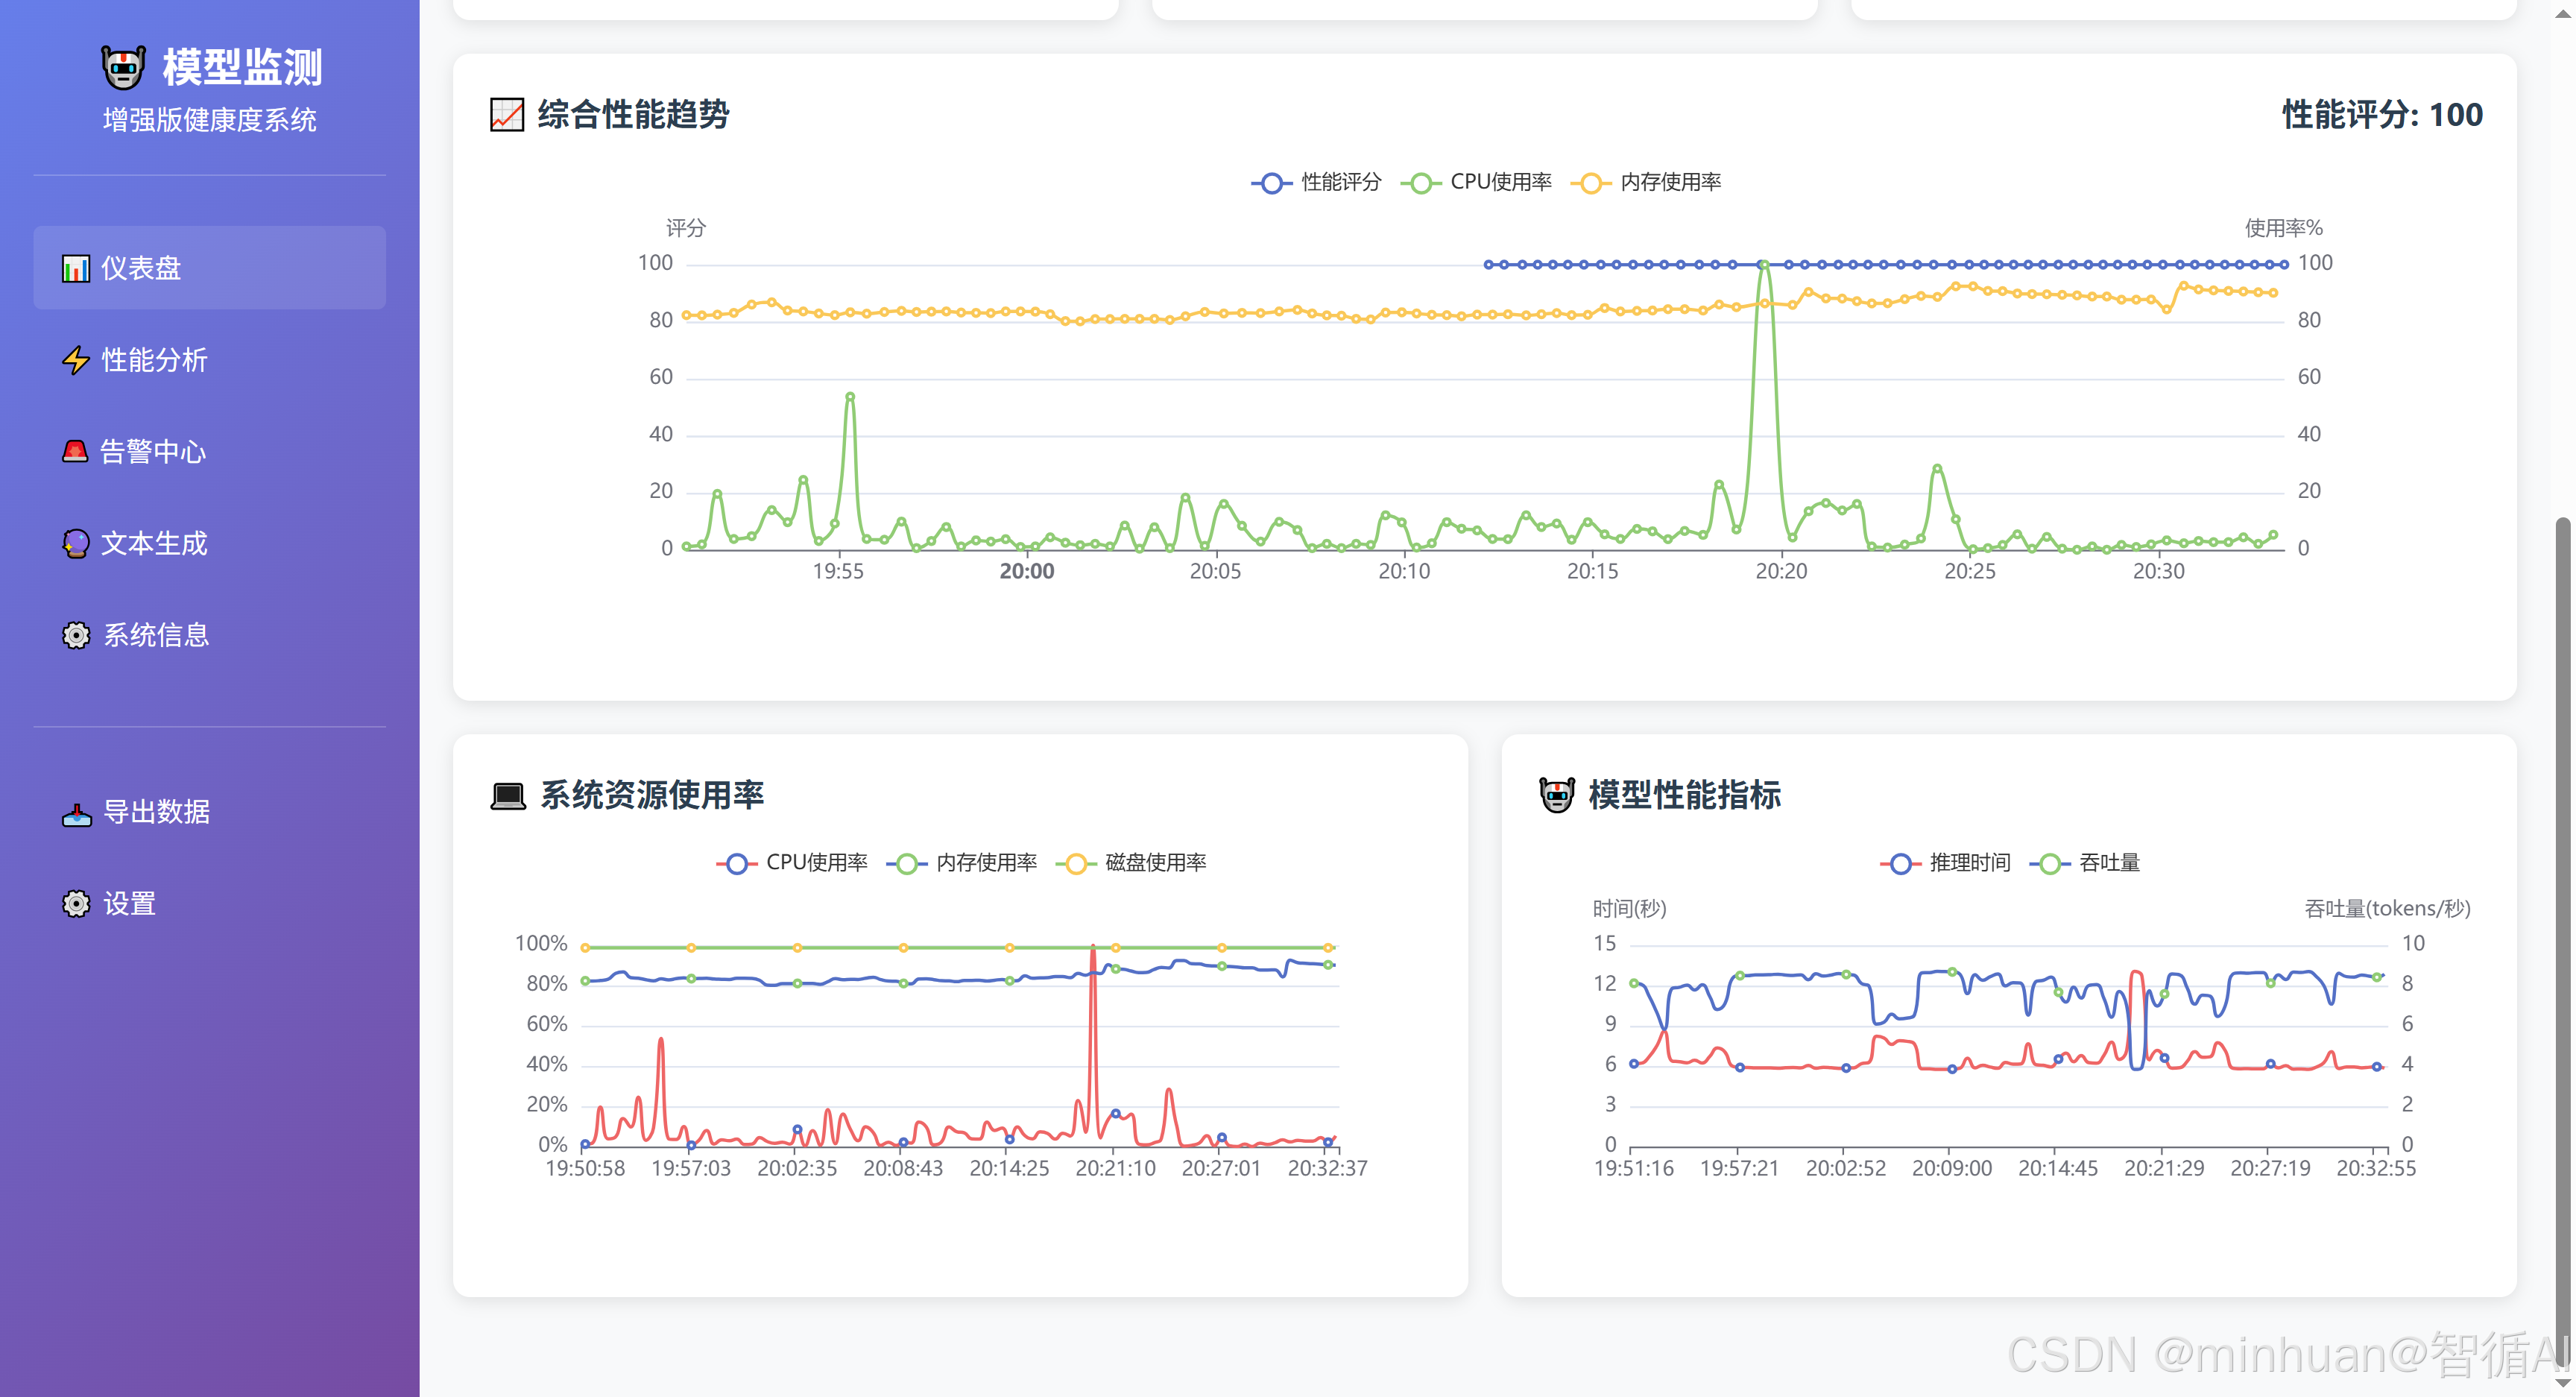Click the gear icon beside 系统信息

click(x=76, y=636)
